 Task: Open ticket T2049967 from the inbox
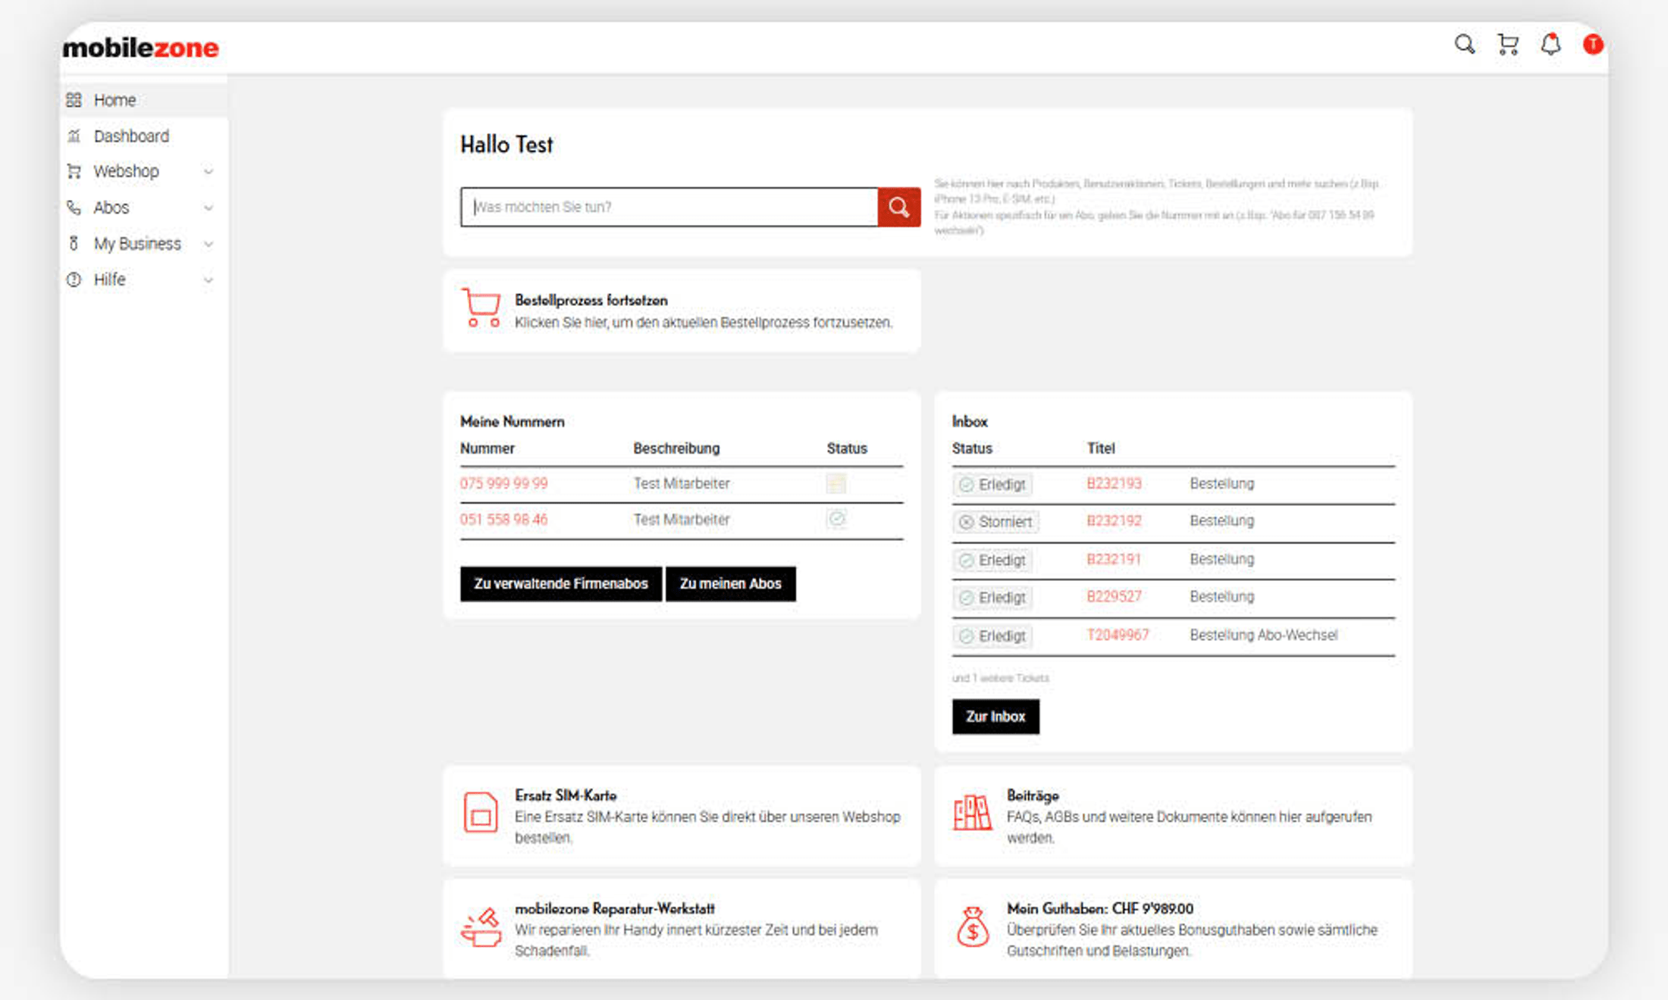click(1118, 635)
